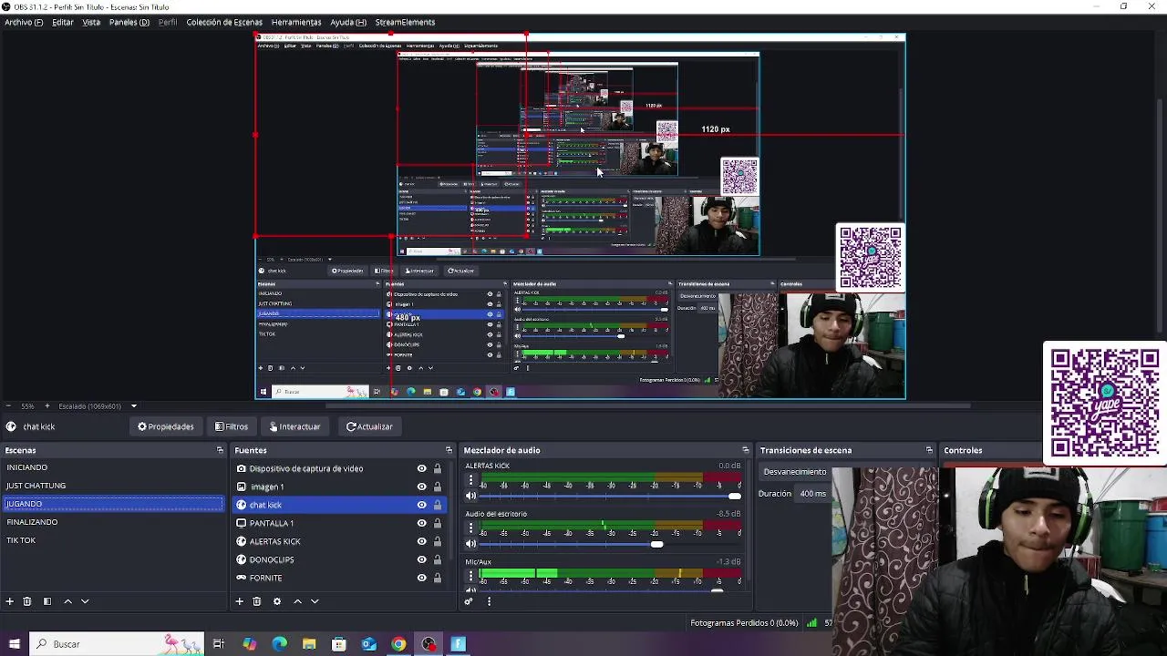Screen dimensions: 1167x656
Task: Hide the DONOCLIPS source
Action: pos(421,559)
